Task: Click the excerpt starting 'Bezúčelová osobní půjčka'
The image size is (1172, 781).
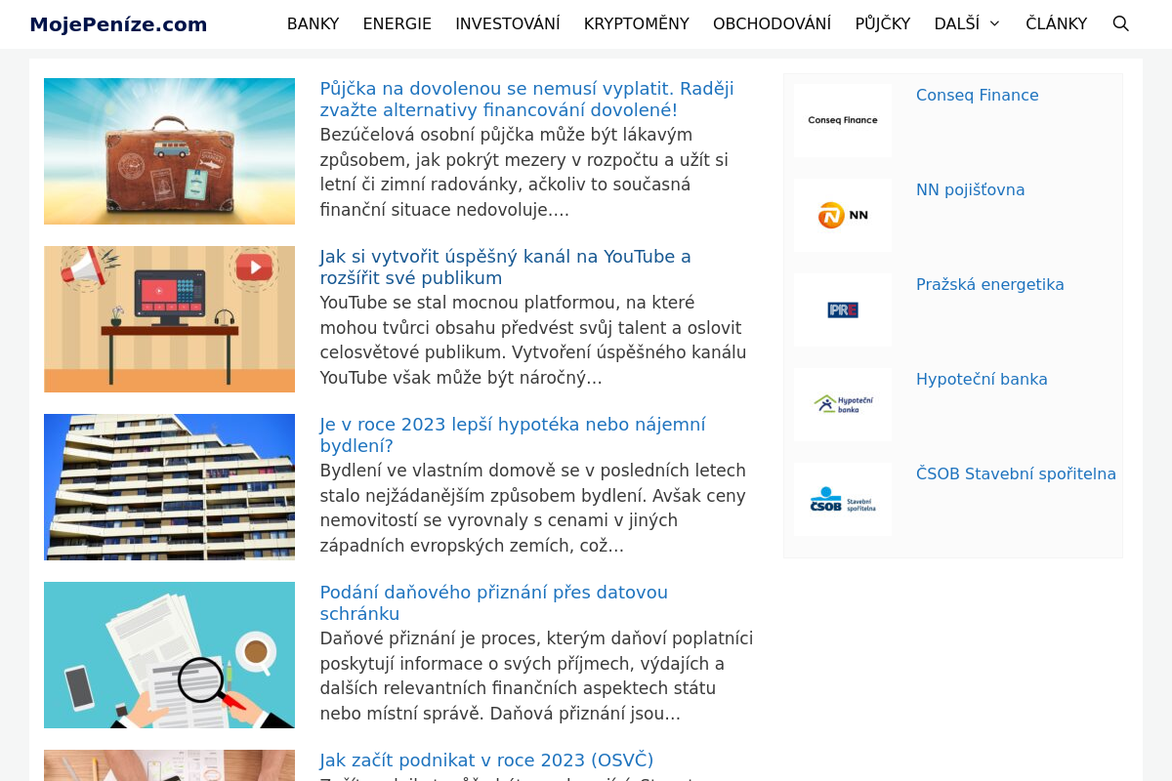Action: pos(524,172)
